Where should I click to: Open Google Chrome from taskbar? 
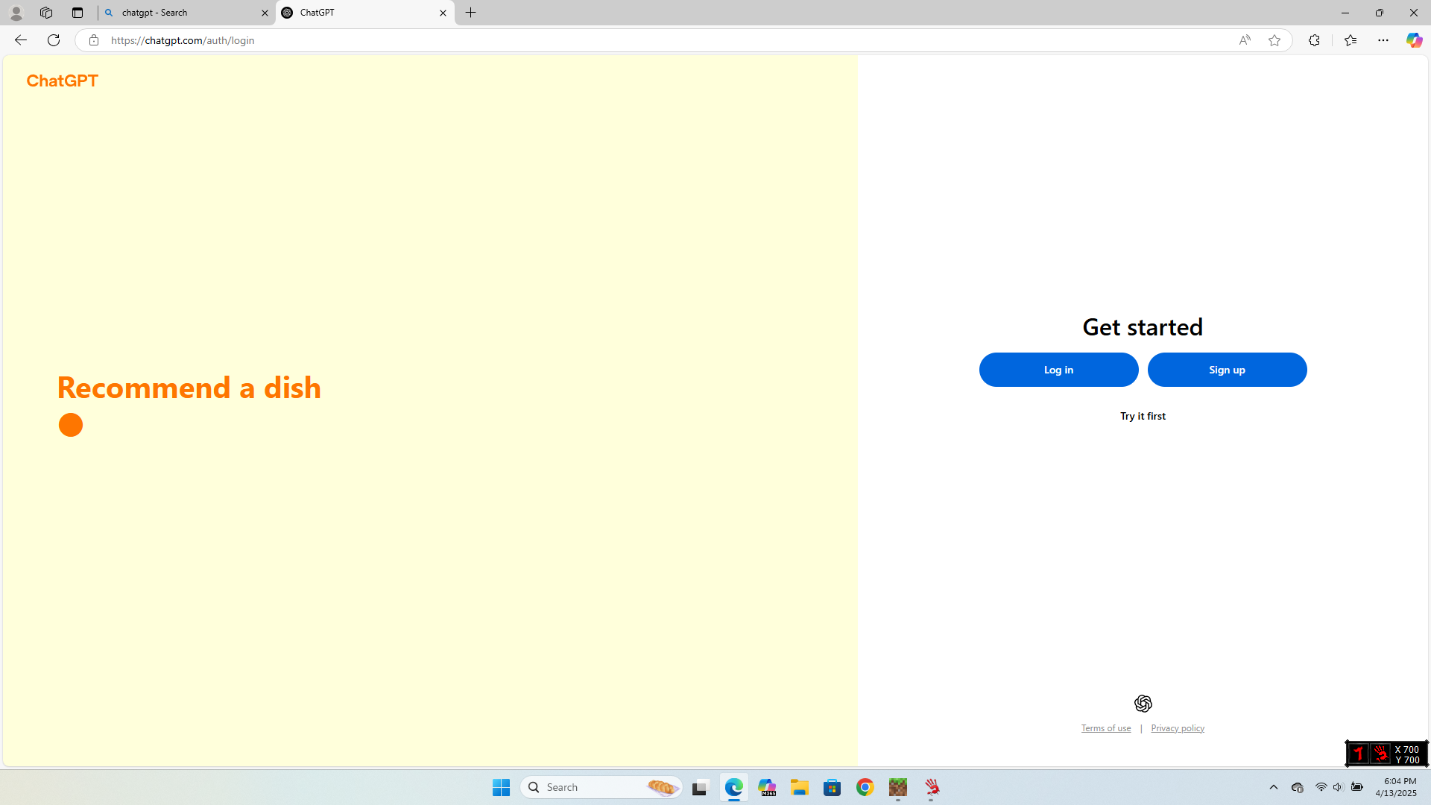(865, 787)
